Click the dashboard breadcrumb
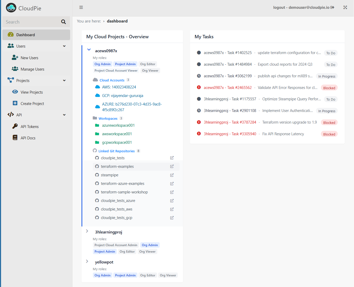The width and height of the screenshot is (354, 287). coord(117,21)
